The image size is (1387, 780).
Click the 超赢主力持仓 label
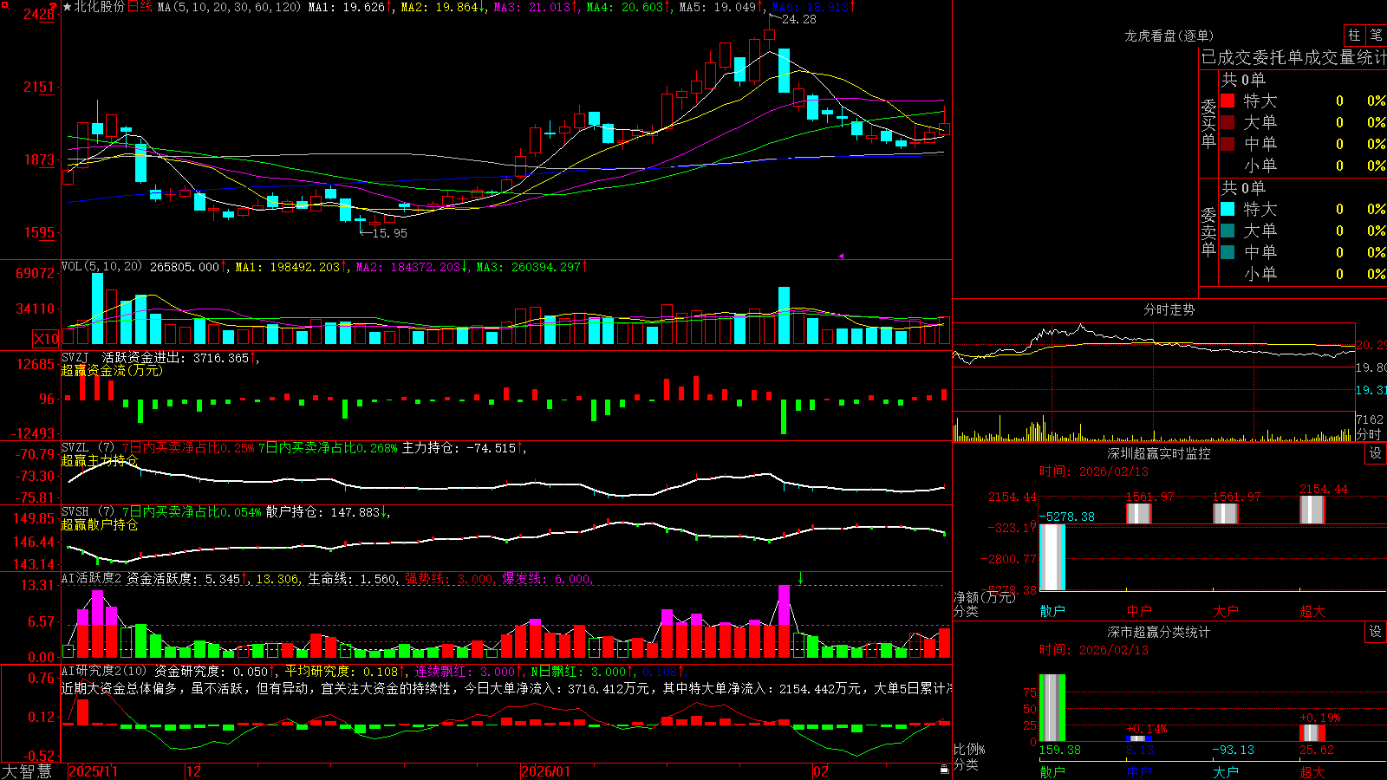(100, 460)
